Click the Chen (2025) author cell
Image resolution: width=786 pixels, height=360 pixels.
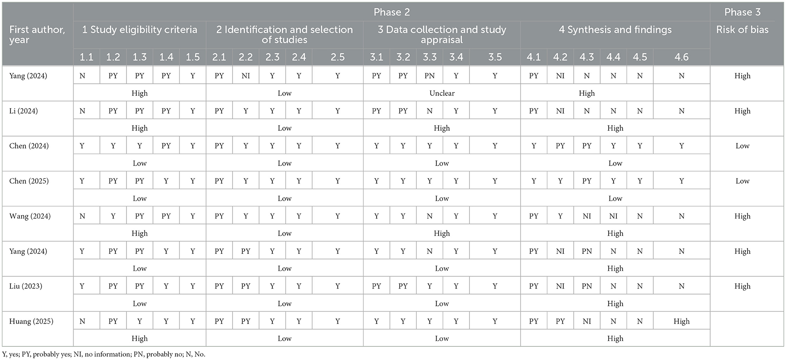[x=29, y=181]
